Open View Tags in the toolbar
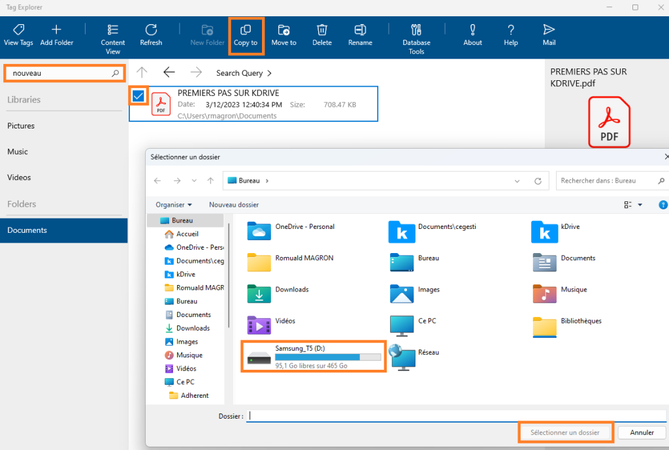669x450 pixels. pyautogui.click(x=18, y=35)
